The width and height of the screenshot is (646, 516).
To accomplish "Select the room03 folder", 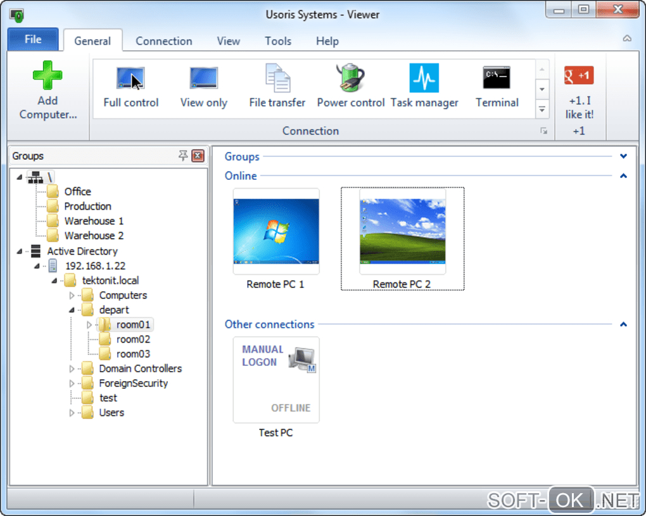I will click(x=125, y=354).
